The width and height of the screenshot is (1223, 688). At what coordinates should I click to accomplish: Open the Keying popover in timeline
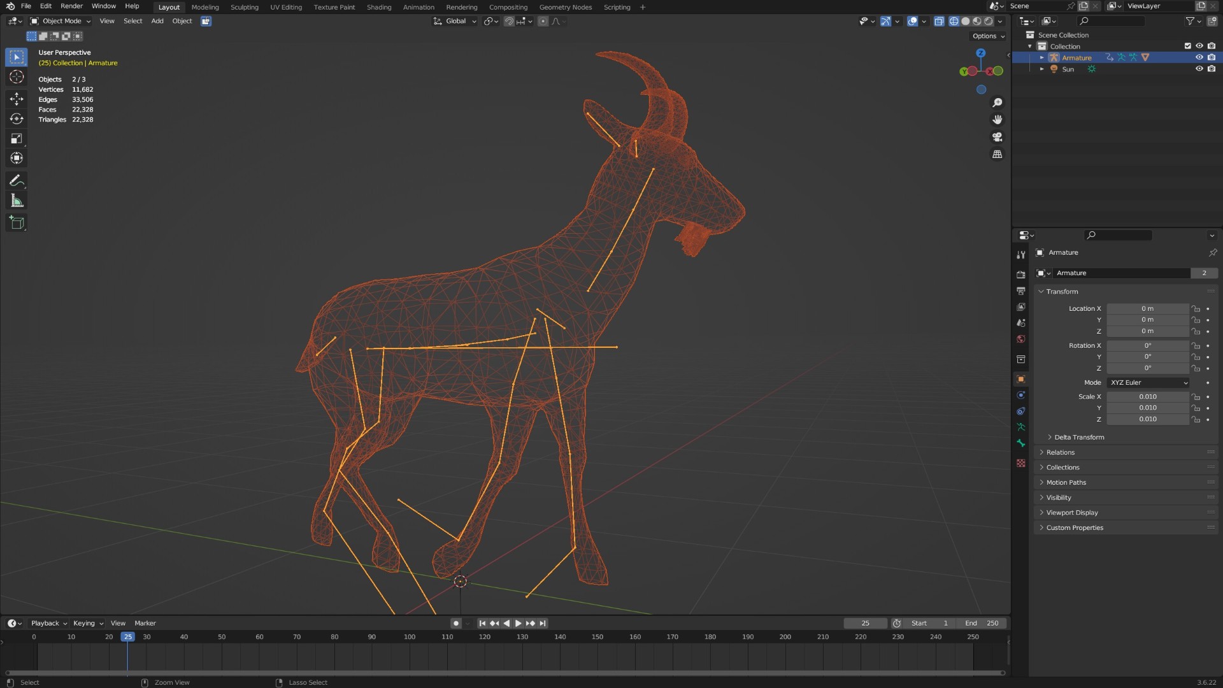tap(88, 624)
